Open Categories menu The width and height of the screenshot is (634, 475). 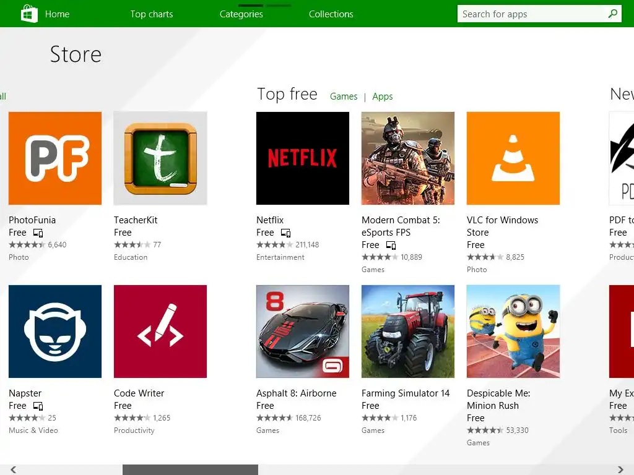click(241, 14)
